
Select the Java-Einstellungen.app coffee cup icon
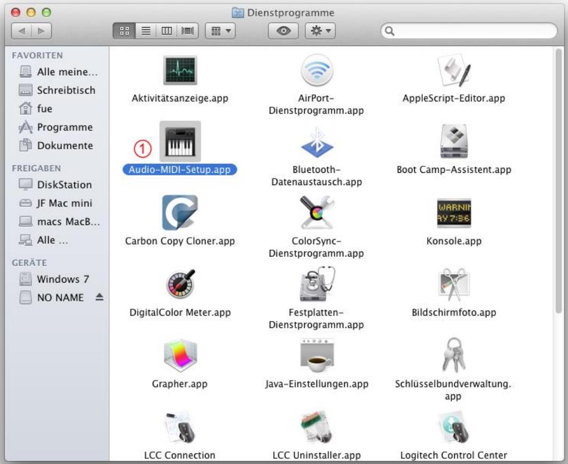pos(317,356)
